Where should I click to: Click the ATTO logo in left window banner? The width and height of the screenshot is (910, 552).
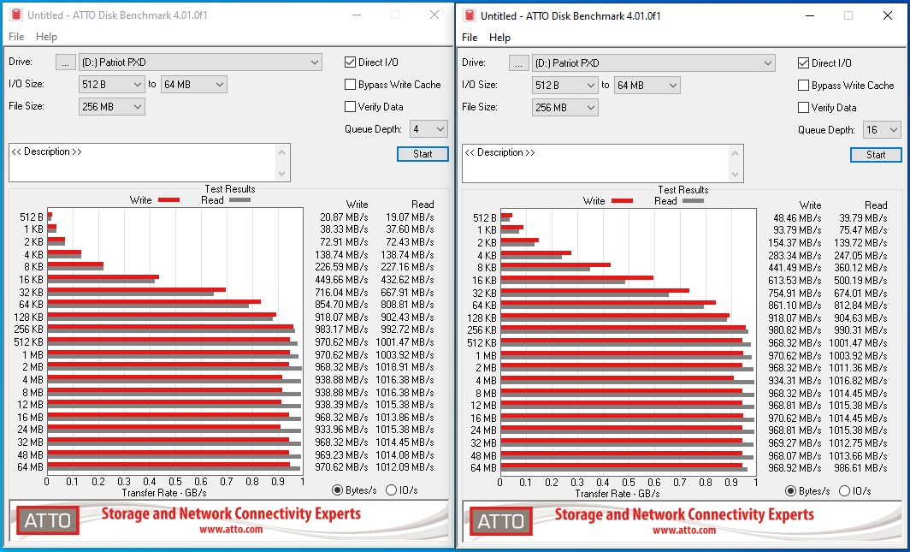tap(47, 520)
